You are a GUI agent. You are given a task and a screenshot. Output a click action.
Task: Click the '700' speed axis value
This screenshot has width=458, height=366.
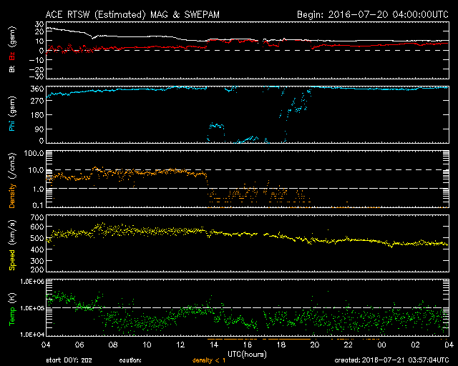pos(37,218)
